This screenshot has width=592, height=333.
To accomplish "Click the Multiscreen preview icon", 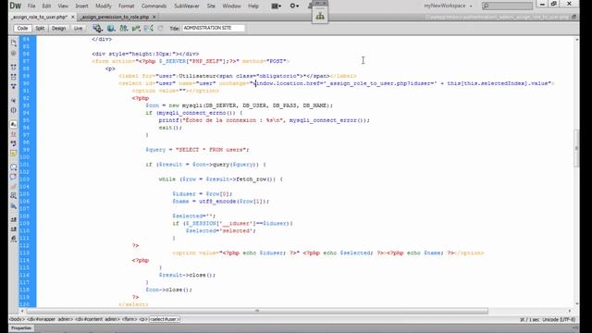I will [x=97, y=29].
